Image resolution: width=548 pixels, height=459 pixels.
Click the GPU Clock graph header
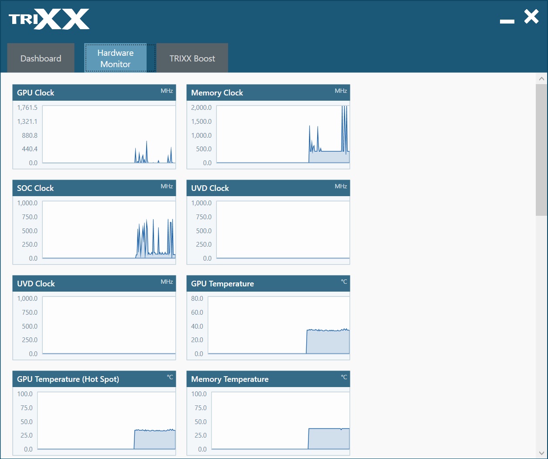(94, 92)
